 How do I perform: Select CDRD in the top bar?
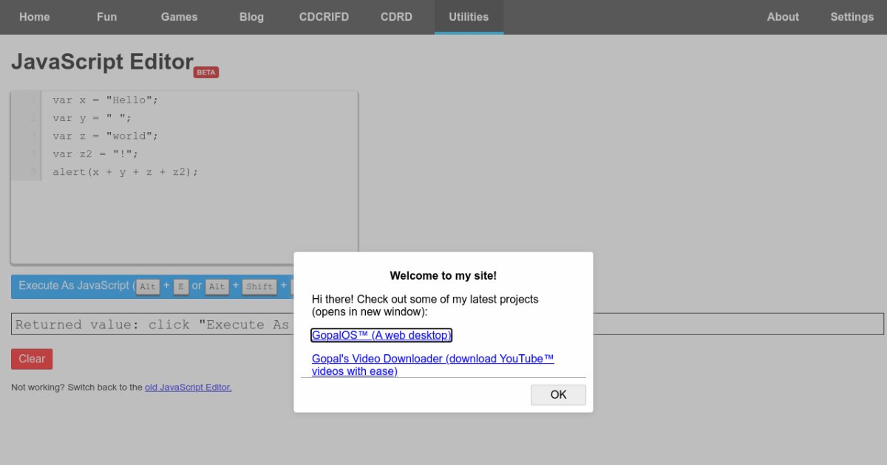(x=396, y=17)
